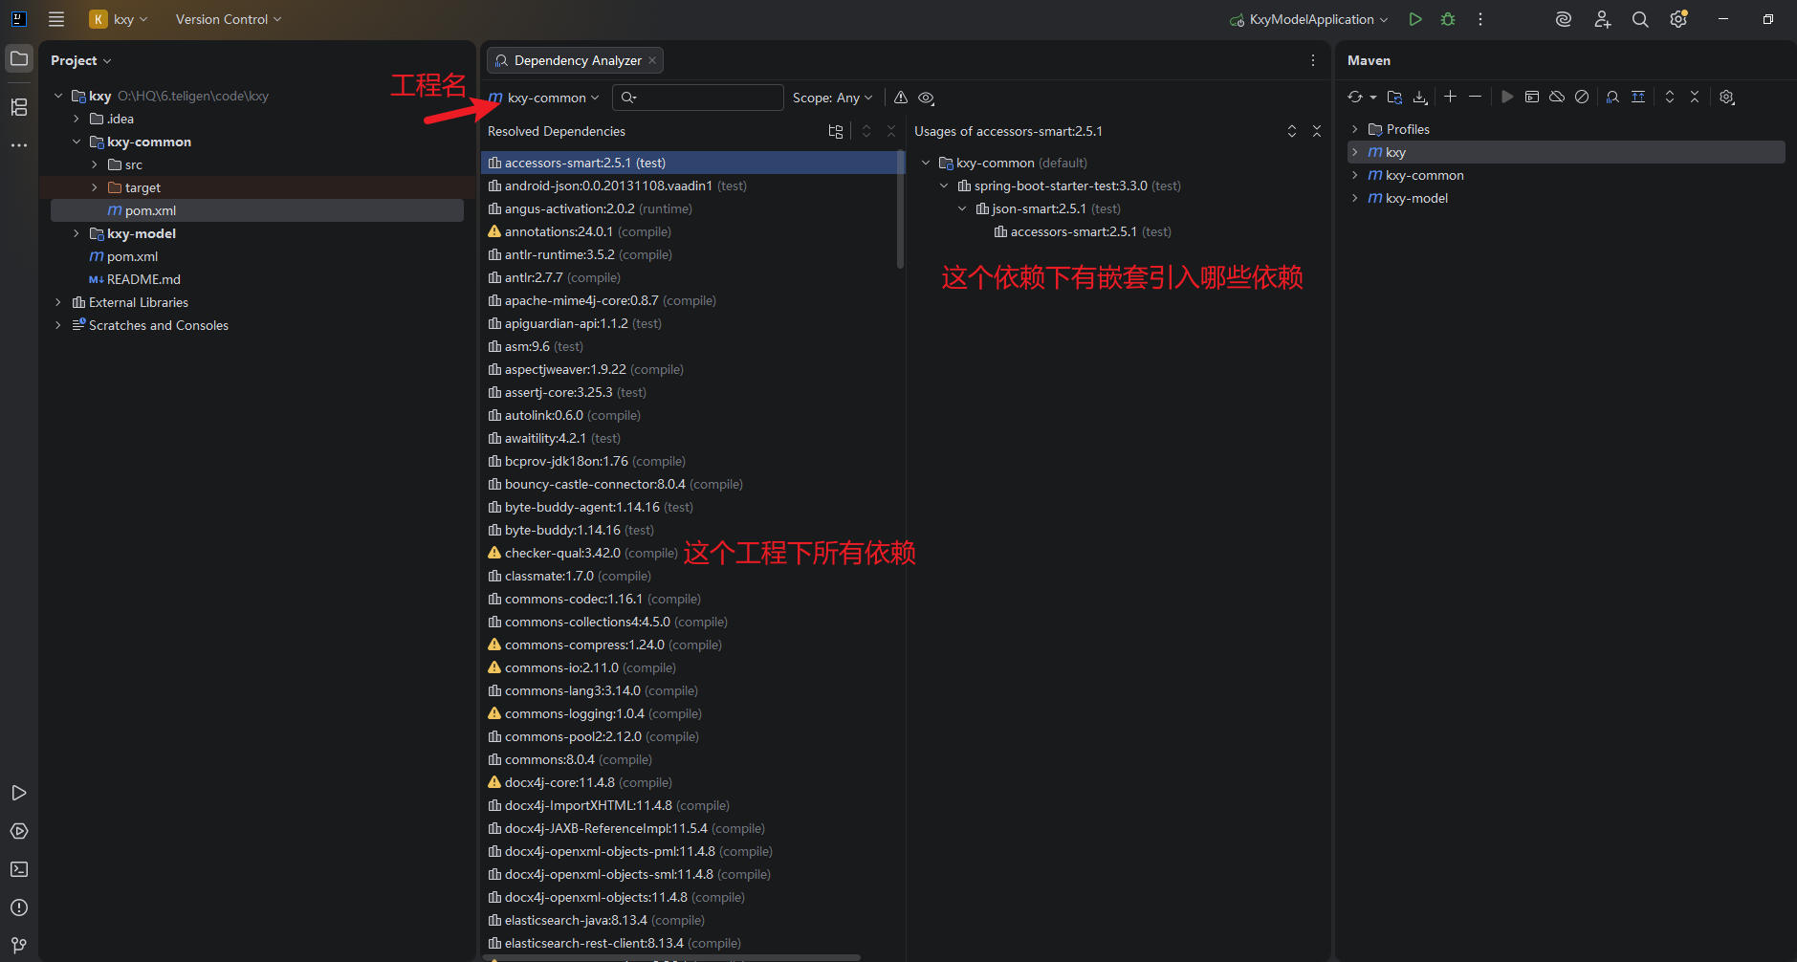Add Maven project with plus icon
Image resolution: width=1797 pixels, height=962 pixels.
1450,97
